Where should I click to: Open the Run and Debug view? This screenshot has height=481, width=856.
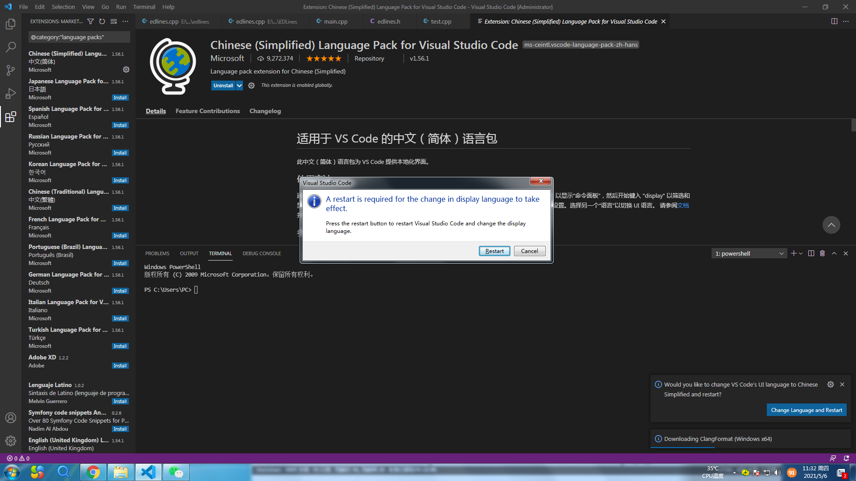click(x=11, y=93)
